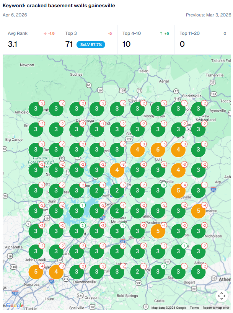This screenshot has width=233, height=313.
Task: Open the Top 4-10 stat card
Action: click(146, 40)
